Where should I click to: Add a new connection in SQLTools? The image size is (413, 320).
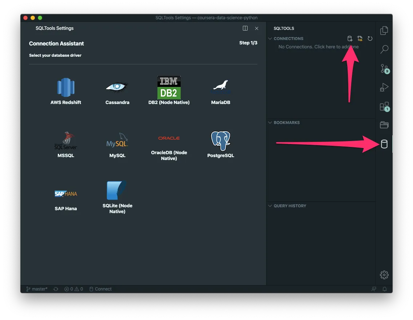[x=350, y=39]
